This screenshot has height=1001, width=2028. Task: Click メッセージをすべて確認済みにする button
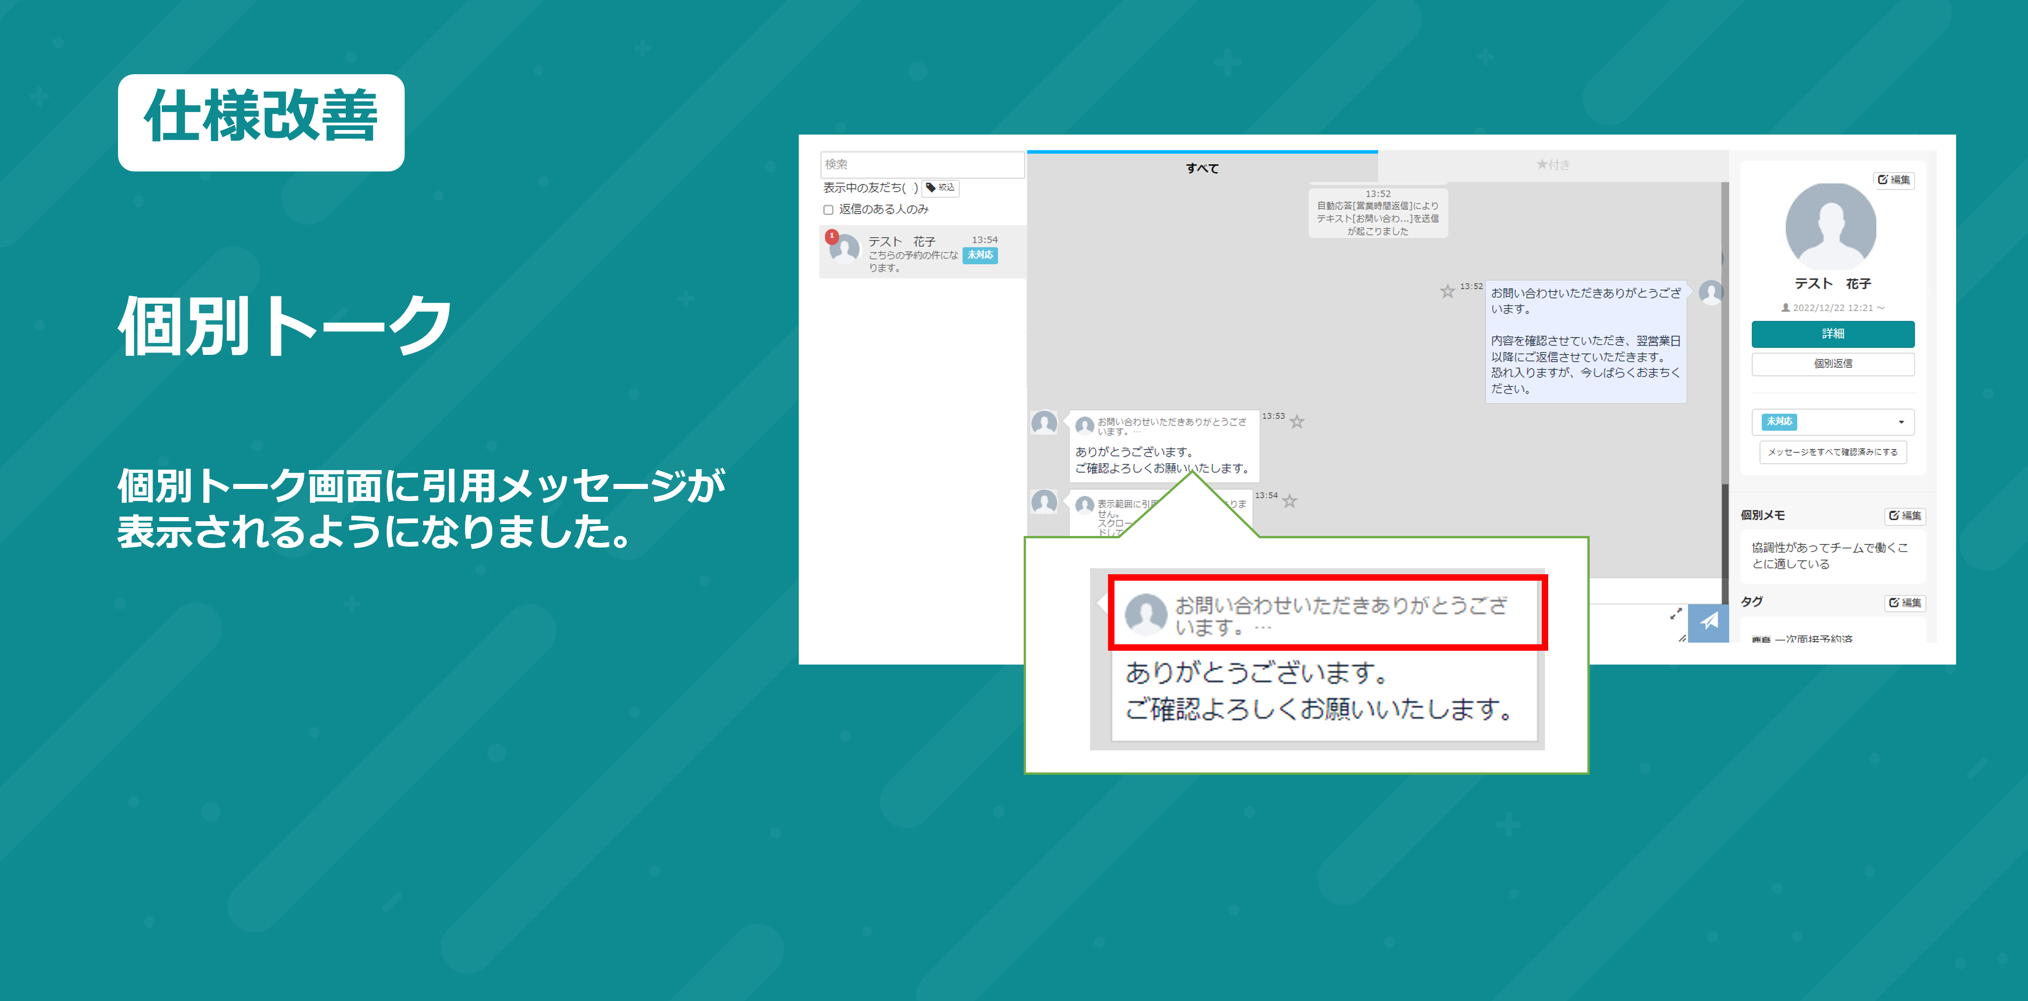pos(1833,453)
